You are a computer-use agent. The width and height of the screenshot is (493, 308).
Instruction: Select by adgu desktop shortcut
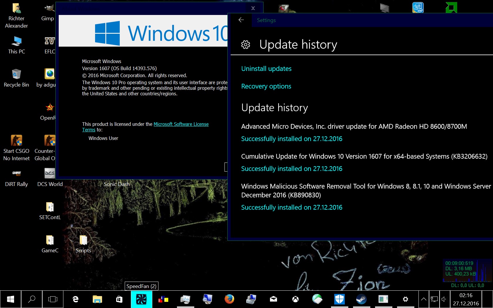(46, 78)
